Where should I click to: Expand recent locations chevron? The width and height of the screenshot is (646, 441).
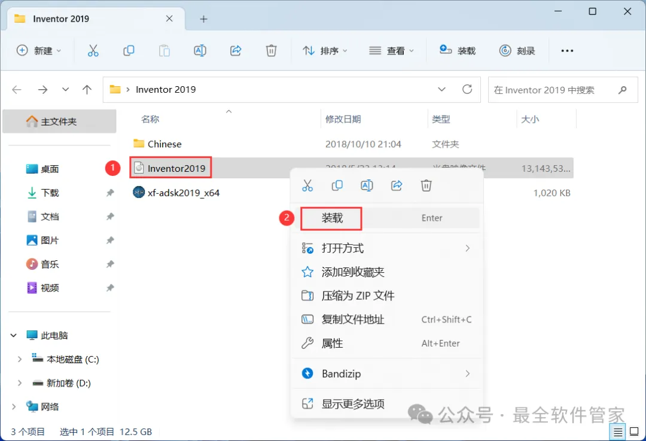click(x=65, y=89)
